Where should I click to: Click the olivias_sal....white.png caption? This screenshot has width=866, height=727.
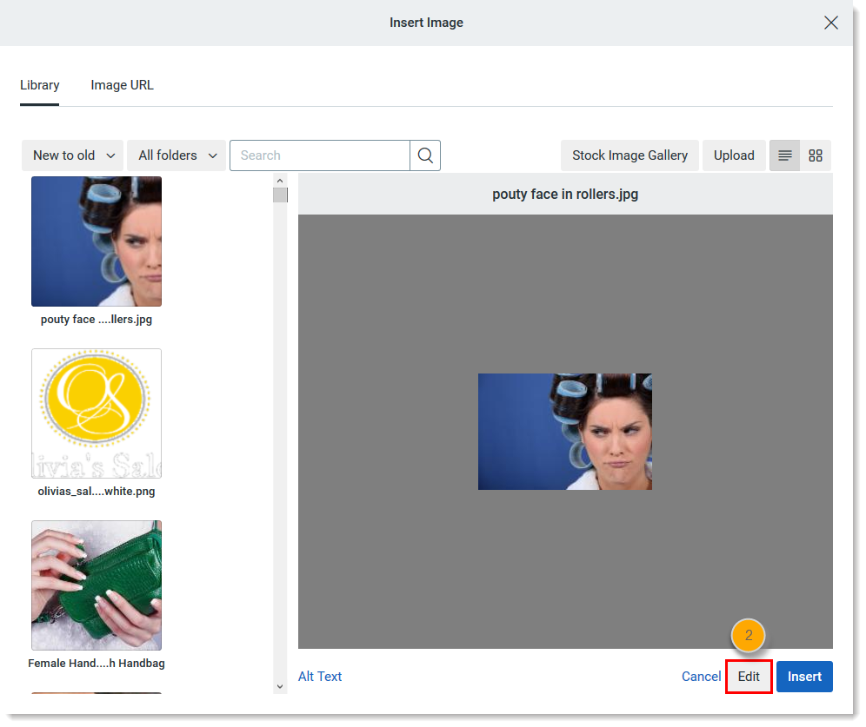tap(97, 492)
